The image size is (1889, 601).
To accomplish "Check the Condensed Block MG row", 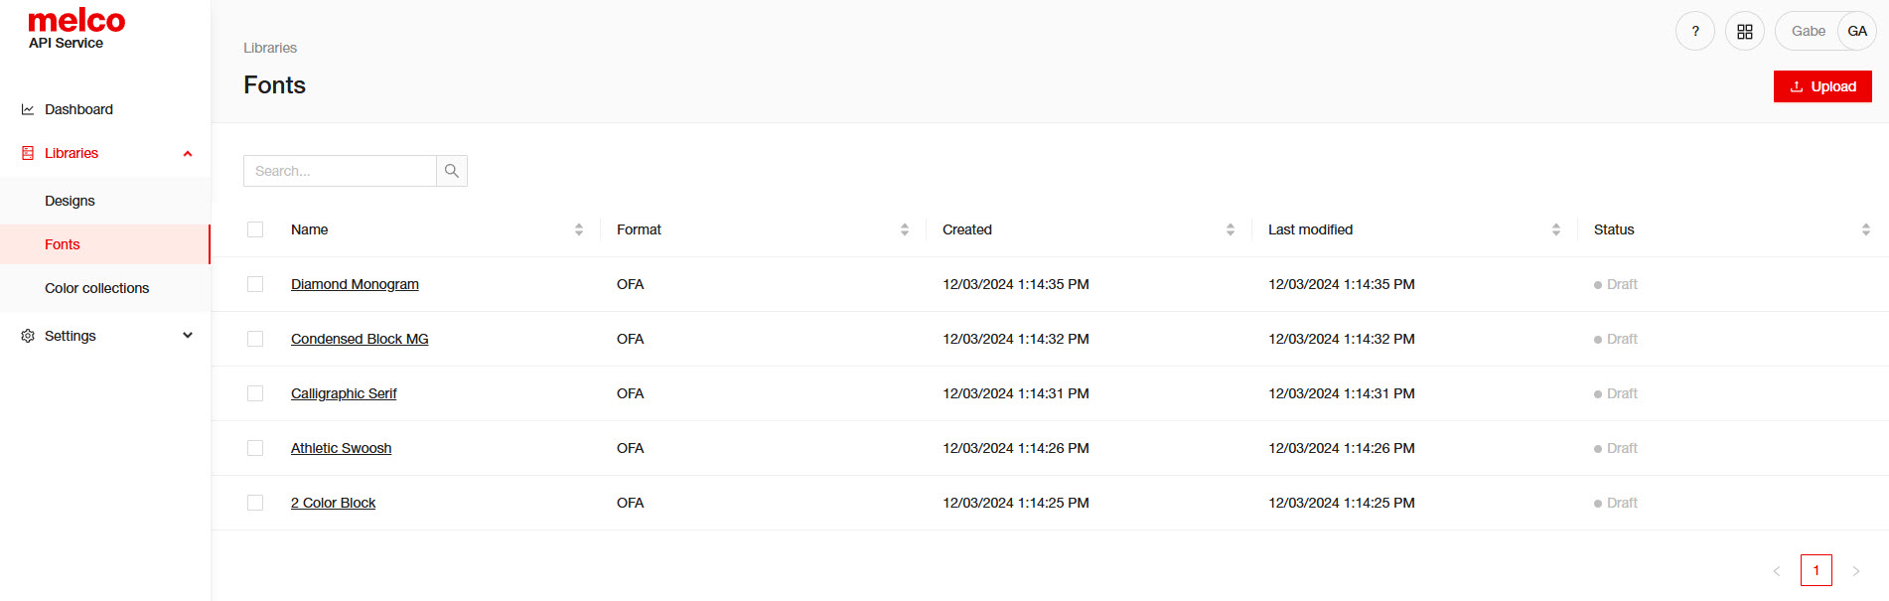I will click(255, 339).
